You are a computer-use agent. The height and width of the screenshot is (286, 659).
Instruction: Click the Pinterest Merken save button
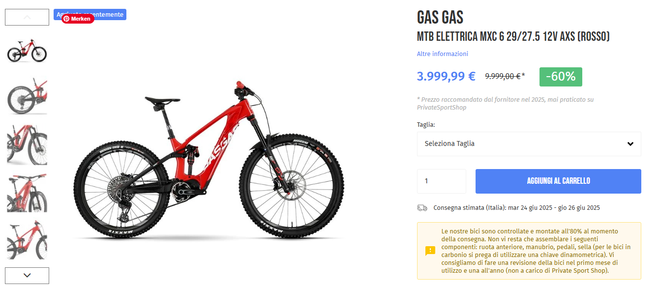click(x=78, y=19)
